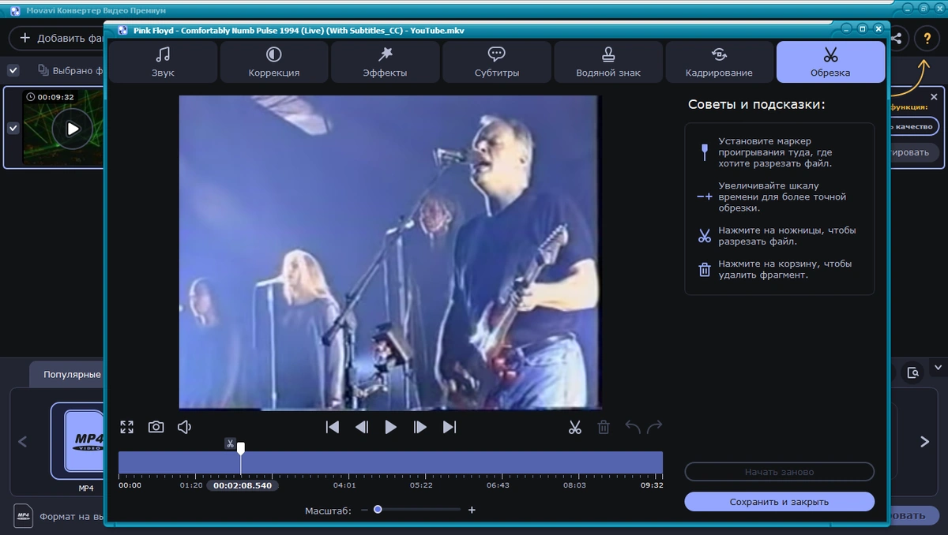The height and width of the screenshot is (535, 948).
Task: Click the small scissors marker above the timeline
Action: click(x=230, y=443)
